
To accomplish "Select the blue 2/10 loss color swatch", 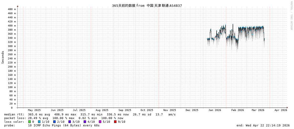I will tap(54, 122).
